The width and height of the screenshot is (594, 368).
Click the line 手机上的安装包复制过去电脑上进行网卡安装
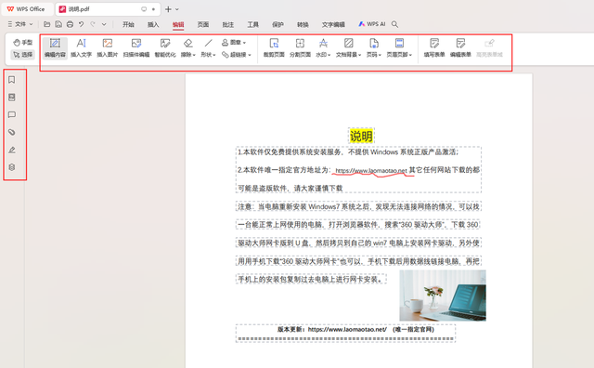[311, 279]
